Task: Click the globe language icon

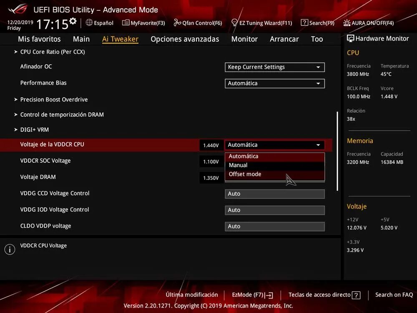Action: 89,23
